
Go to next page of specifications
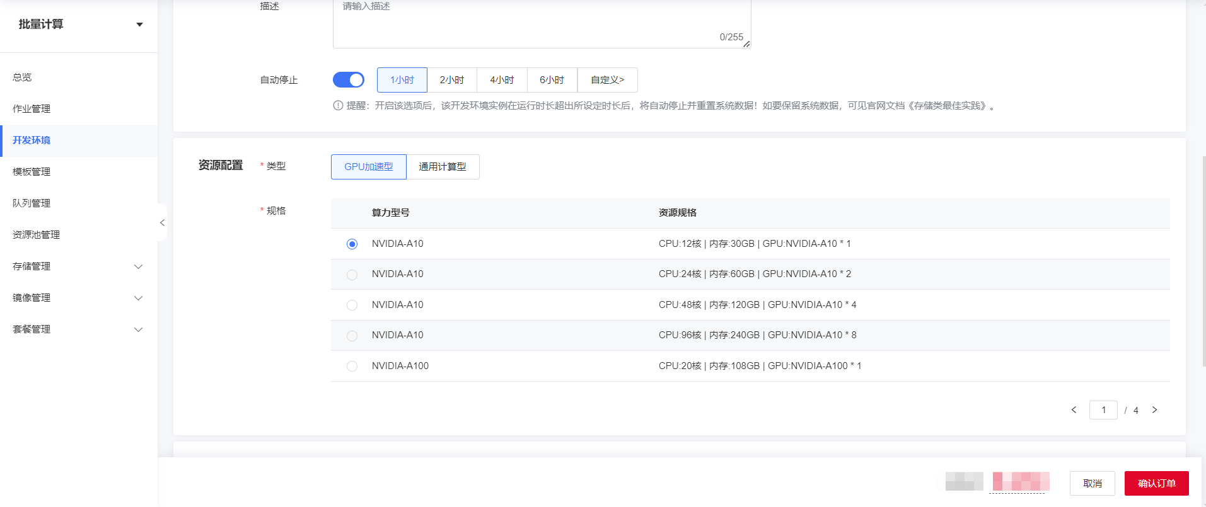1154,410
